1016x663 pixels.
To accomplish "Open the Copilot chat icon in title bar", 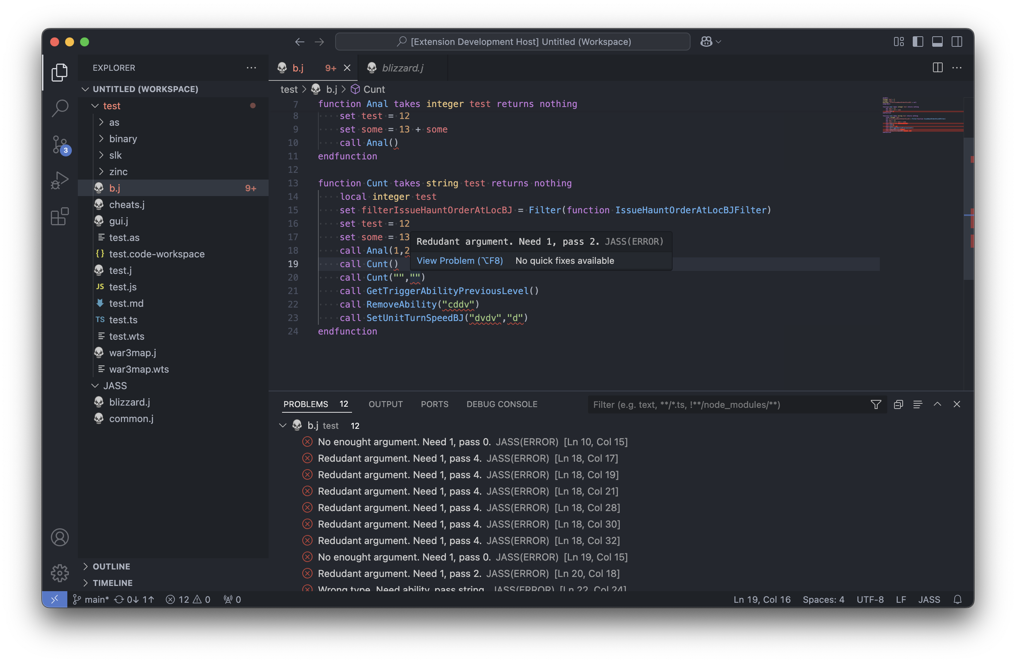I will tap(706, 42).
